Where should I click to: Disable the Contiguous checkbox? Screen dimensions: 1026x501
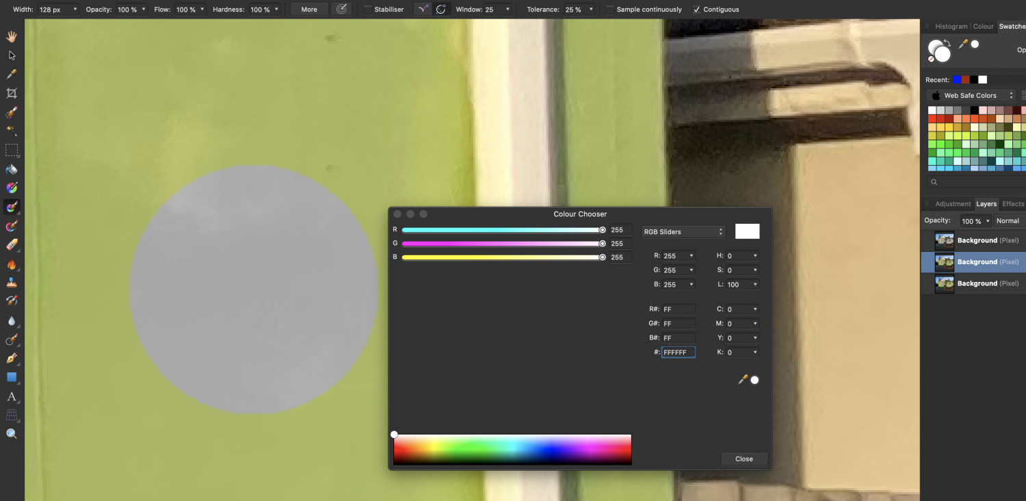pos(698,9)
